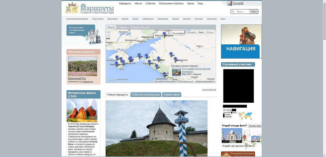
Task: Click the Google logo on the map
Action: click(112, 80)
